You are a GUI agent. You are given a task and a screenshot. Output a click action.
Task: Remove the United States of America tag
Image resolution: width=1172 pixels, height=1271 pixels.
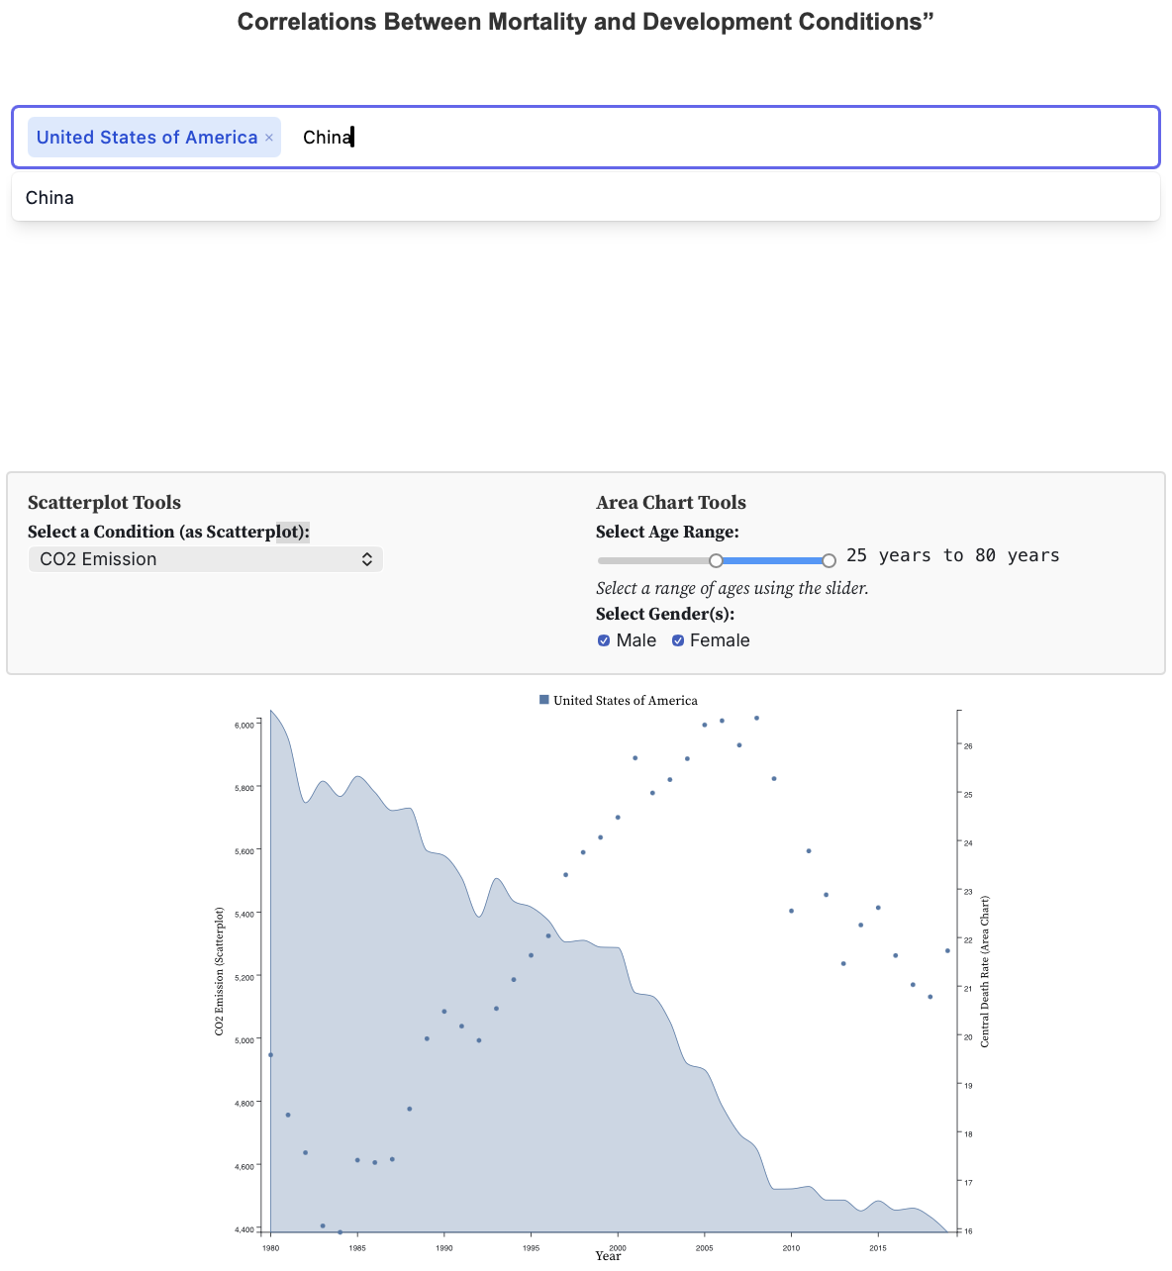click(x=267, y=137)
